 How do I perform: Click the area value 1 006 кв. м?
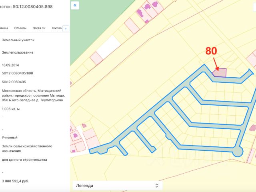click(11, 109)
